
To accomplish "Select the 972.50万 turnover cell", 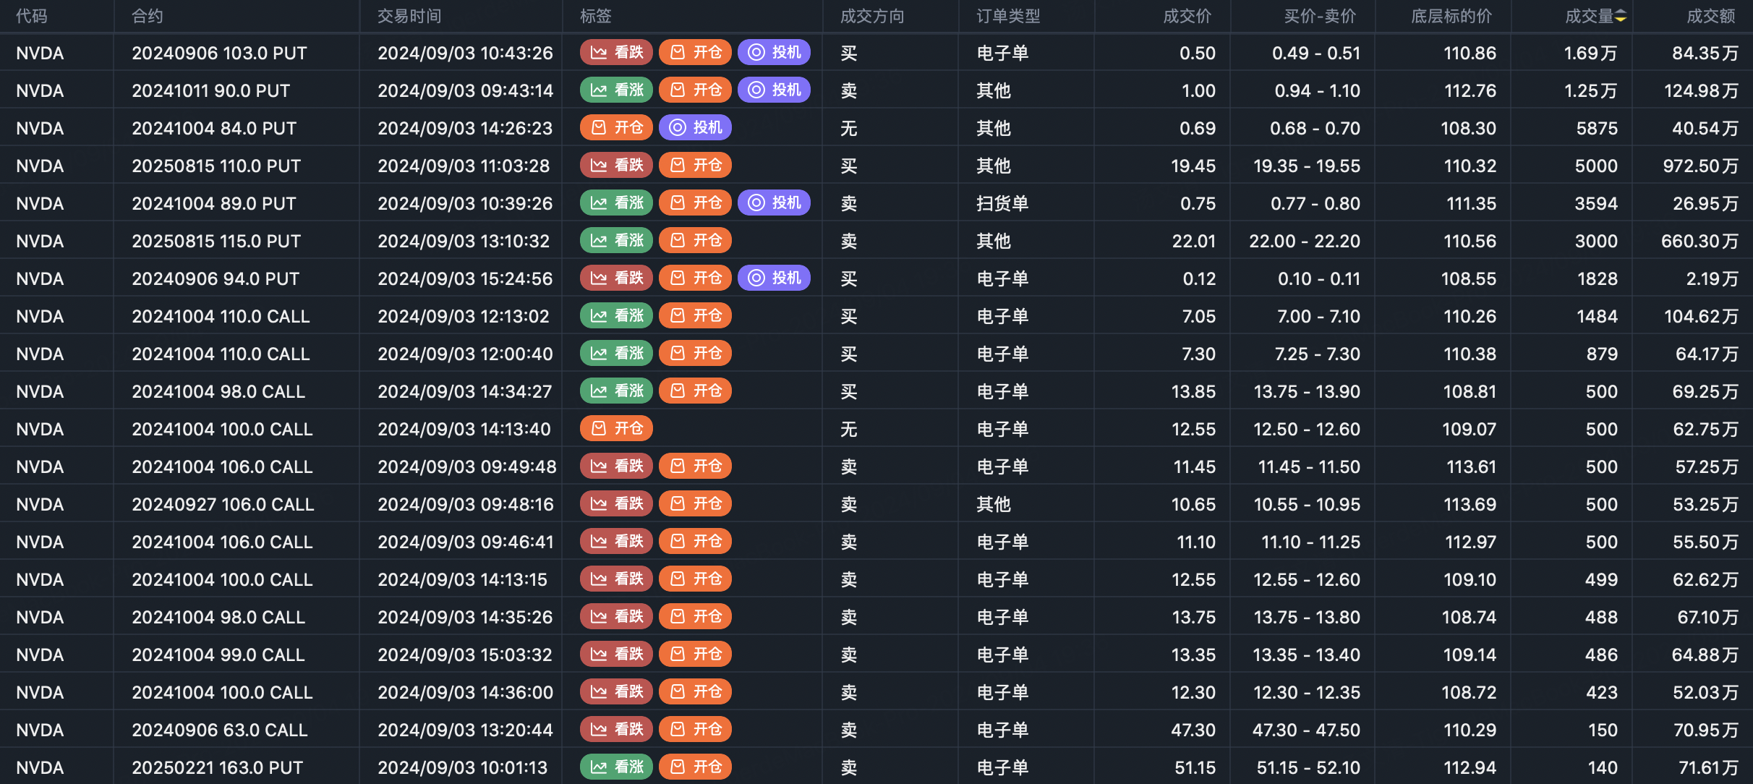I will (1700, 166).
